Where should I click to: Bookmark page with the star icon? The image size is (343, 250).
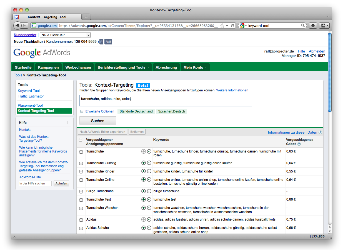222,26
